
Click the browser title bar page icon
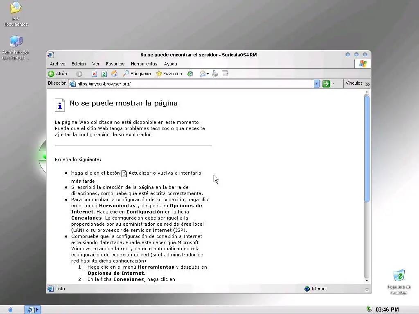pyautogui.click(x=51, y=55)
